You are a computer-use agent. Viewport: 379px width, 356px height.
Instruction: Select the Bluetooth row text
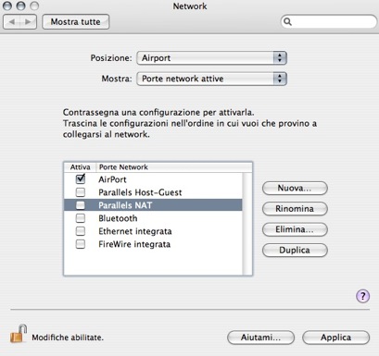(x=118, y=218)
